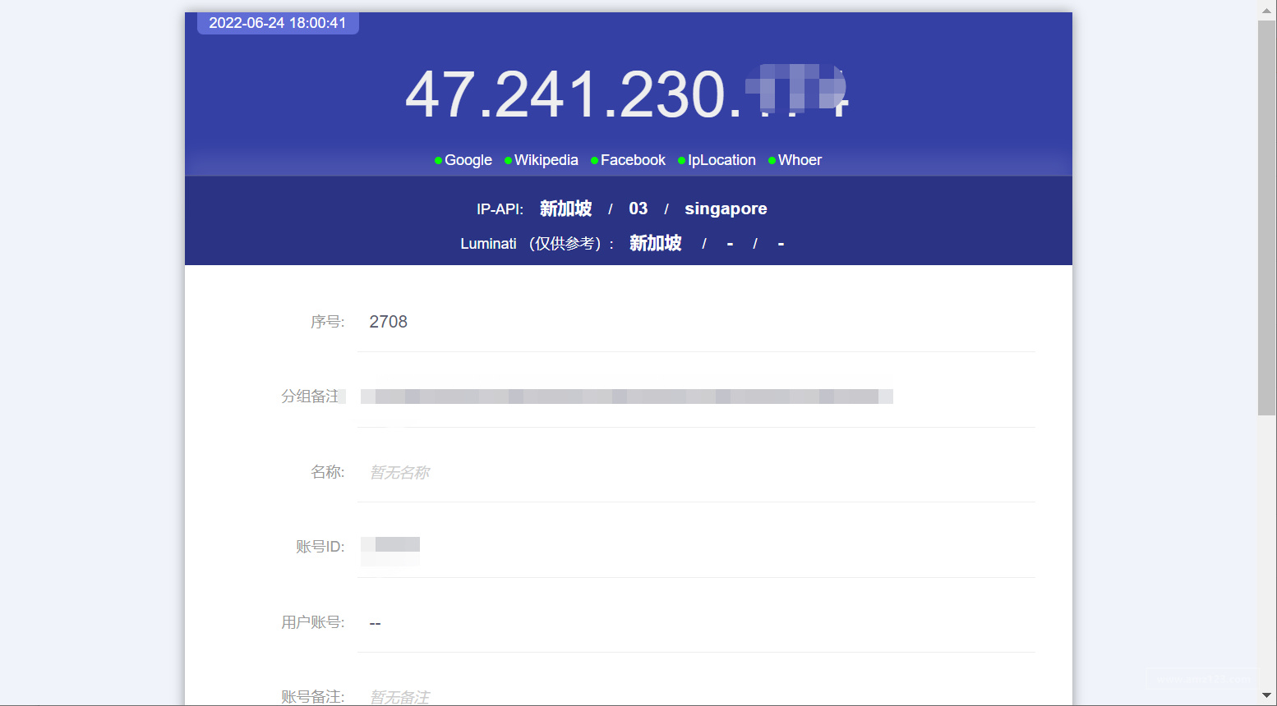The image size is (1277, 706).
Task: Click the 序号: field label
Action: [327, 322]
